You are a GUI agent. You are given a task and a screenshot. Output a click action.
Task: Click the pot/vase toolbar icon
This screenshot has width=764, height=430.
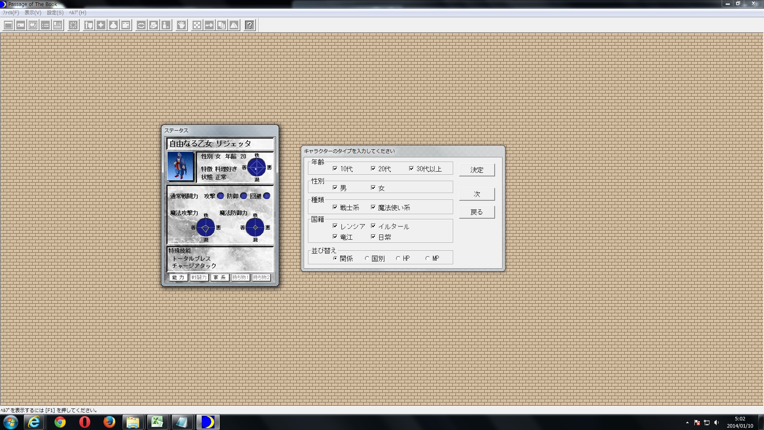click(113, 25)
